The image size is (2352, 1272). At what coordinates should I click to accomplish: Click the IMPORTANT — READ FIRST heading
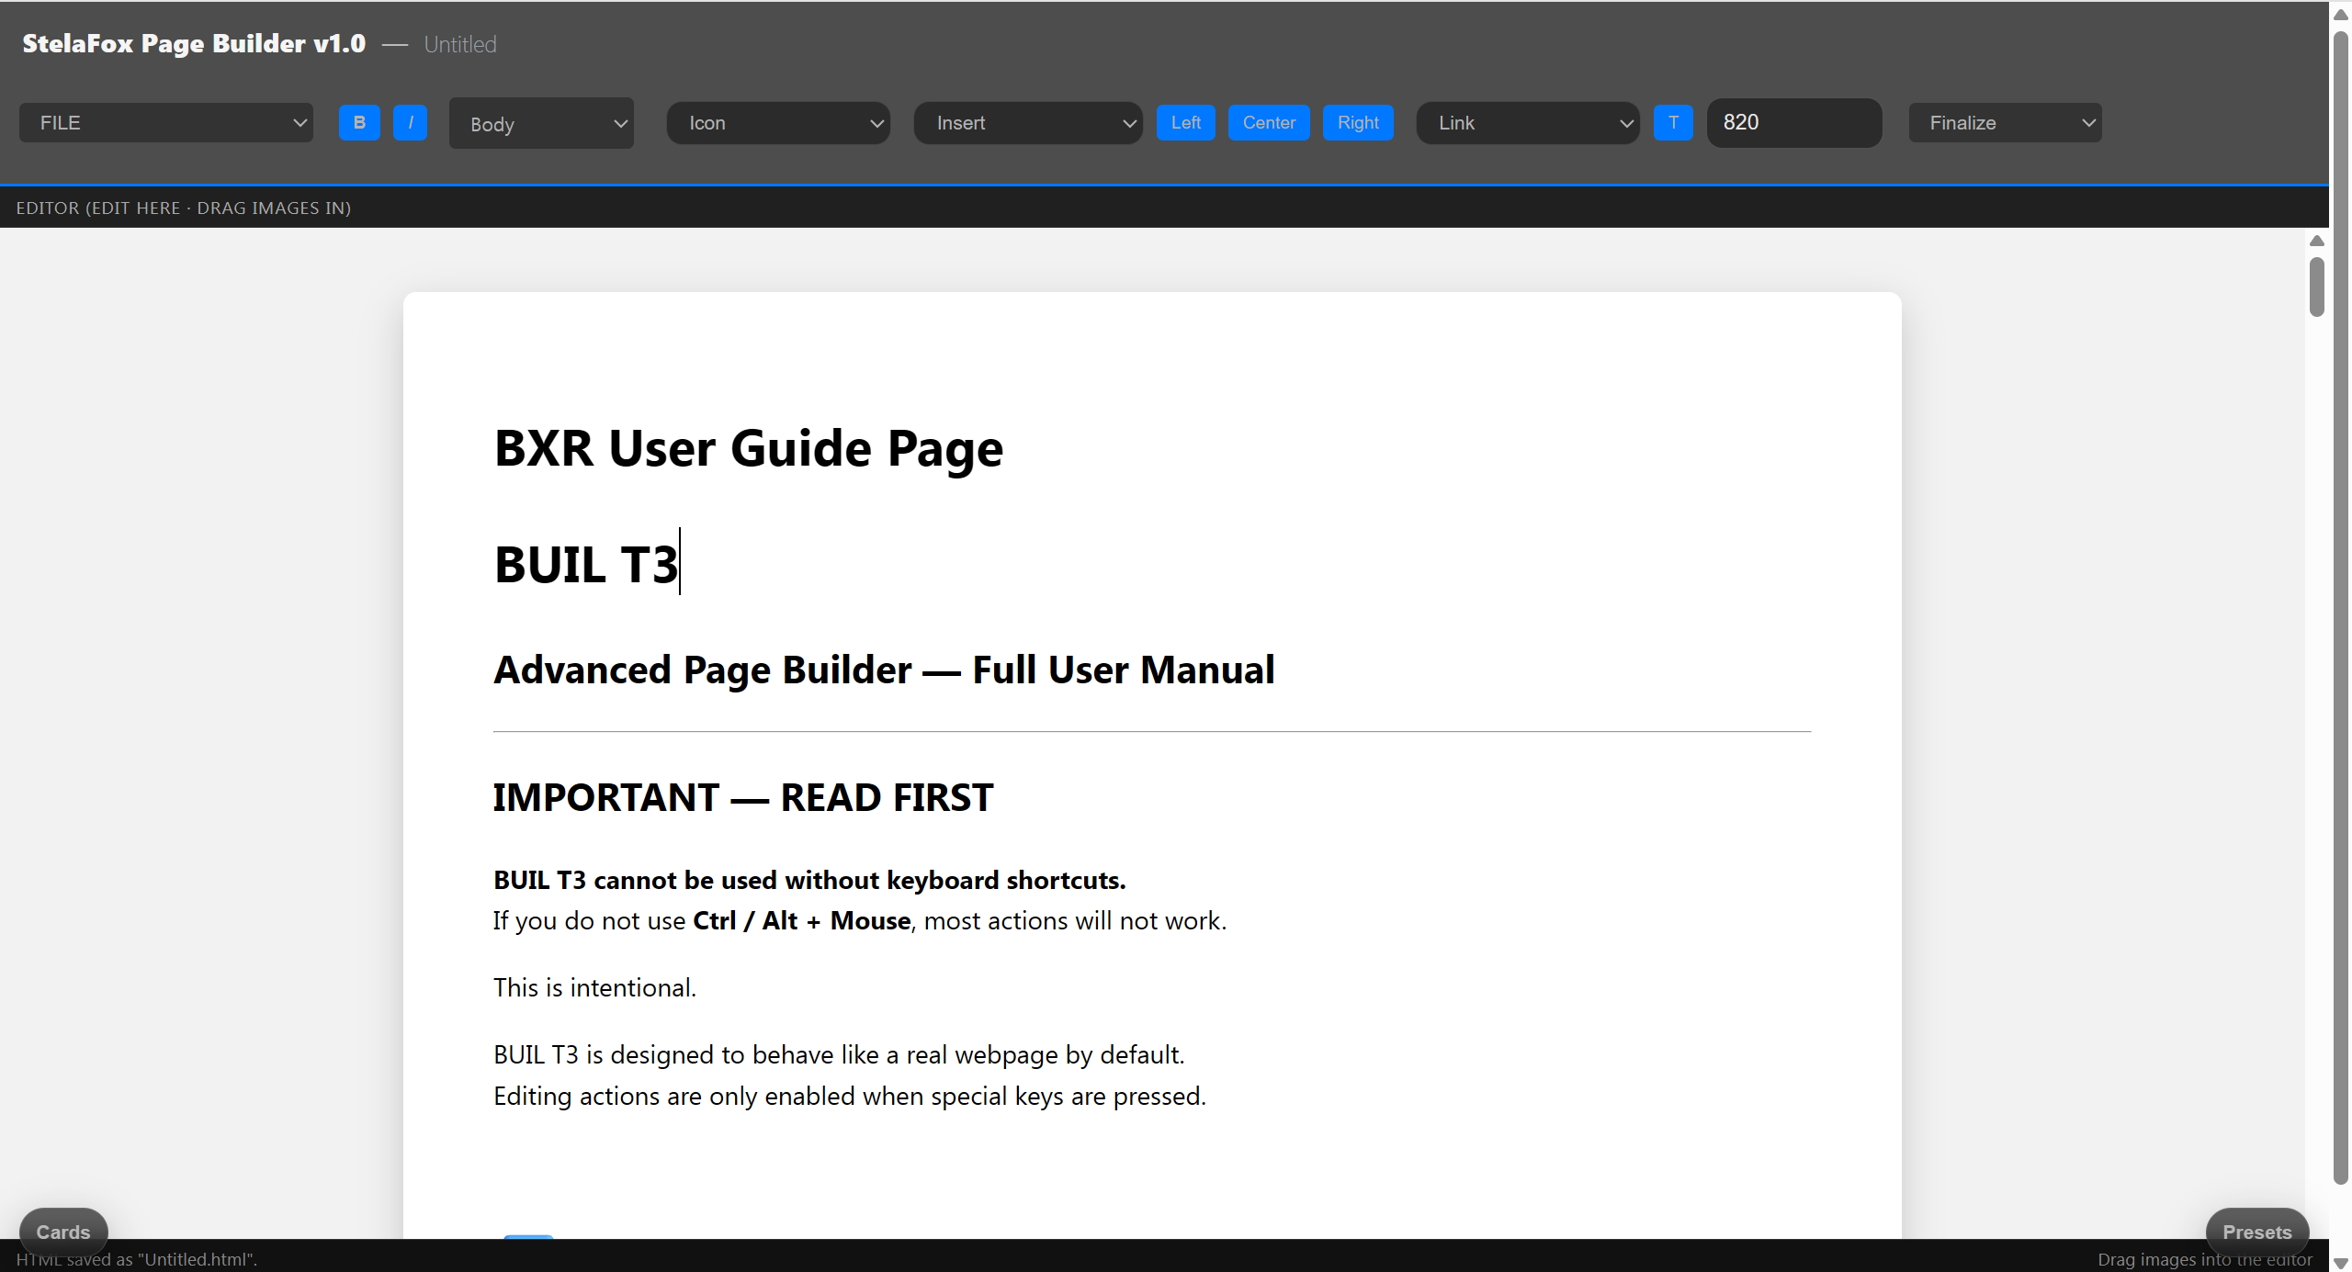pos(742,797)
